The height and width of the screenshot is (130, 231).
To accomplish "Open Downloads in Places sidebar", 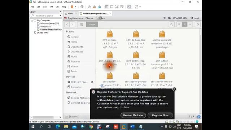I will coord(75,52).
